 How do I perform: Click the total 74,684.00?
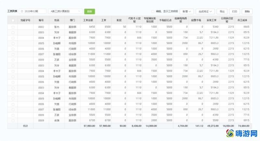coord(243,126)
